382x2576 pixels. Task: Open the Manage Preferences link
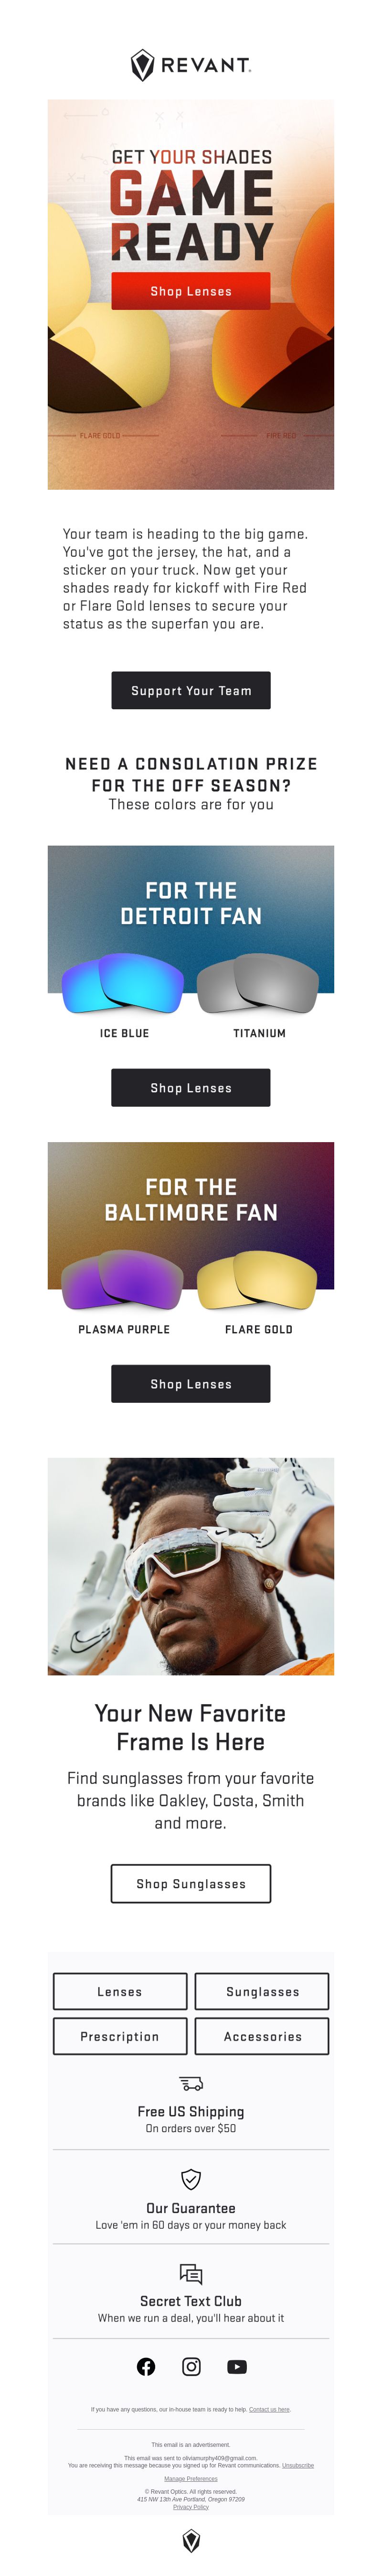[191, 2478]
